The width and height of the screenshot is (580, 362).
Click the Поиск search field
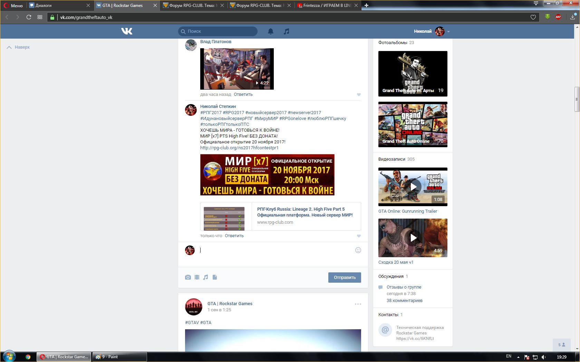pos(218,31)
